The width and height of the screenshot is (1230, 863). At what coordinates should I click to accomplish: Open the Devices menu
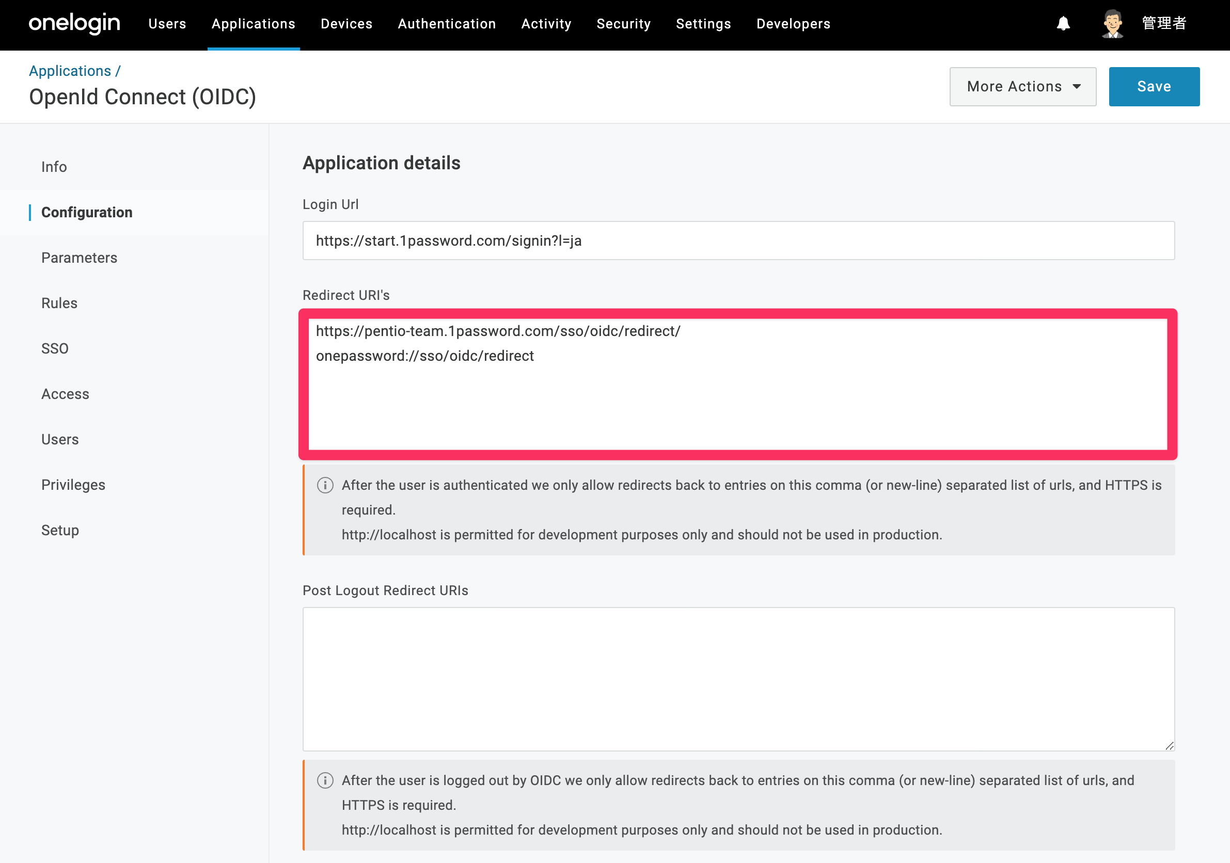coord(346,24)
